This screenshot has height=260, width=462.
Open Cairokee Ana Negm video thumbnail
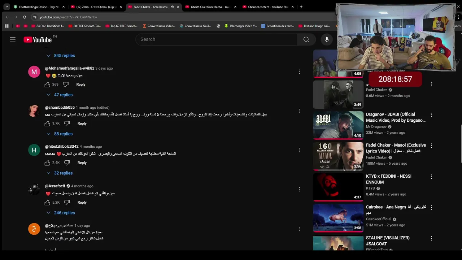[x=338, y=218]
